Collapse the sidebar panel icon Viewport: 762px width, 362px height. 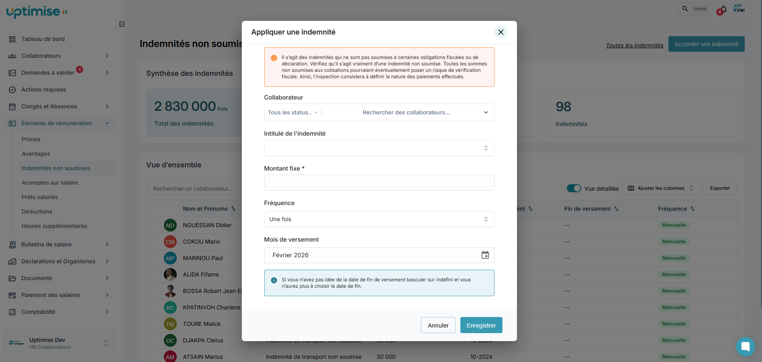pos(122,24)
